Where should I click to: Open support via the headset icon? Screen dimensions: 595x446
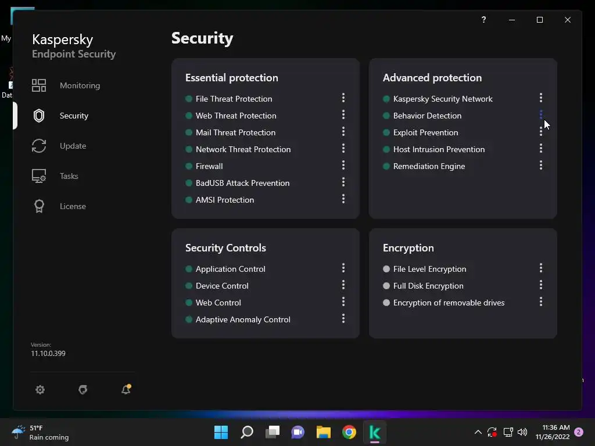(83, 390)
